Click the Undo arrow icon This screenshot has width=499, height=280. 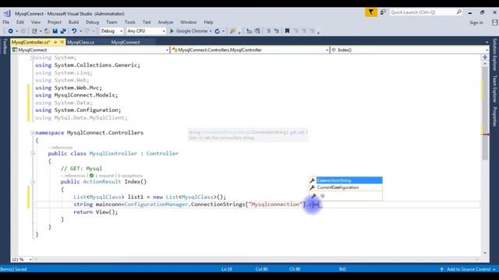[74, 31]
